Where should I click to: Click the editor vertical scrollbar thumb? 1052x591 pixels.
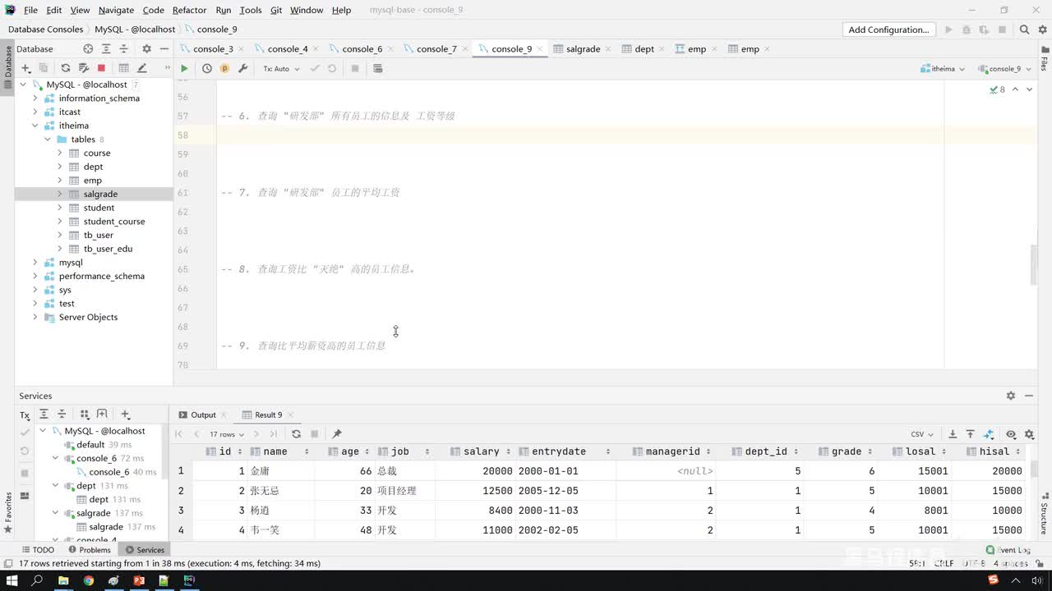point(1034,264)
